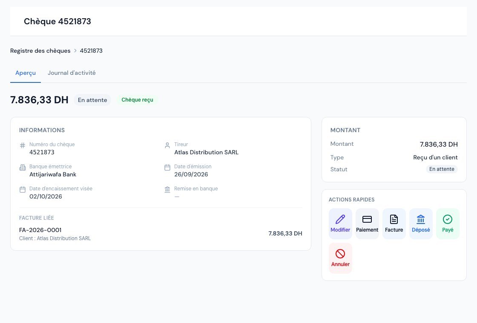Click the breadcrumb chevron separator
Screen dimensions: 477x323
click(75, 51)
